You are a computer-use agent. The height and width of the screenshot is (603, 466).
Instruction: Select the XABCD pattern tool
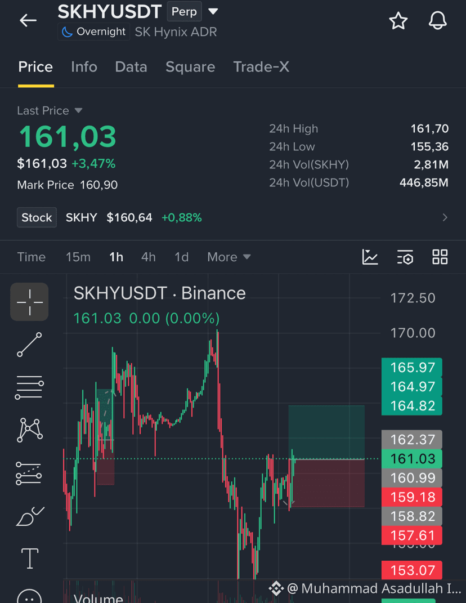(30, 430)
